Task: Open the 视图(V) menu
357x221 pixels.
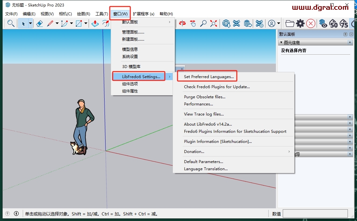Action: (x=47, y=14)
